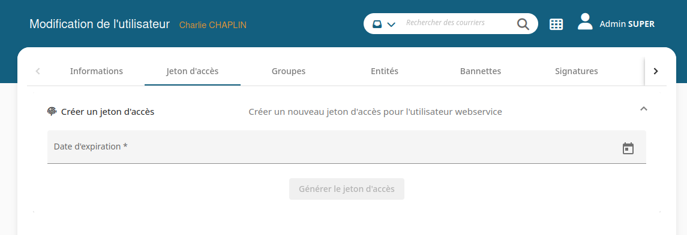Click the fingerprint icon next to Créer un jeton
Screen dimensions: 687x235
point(52,111)
